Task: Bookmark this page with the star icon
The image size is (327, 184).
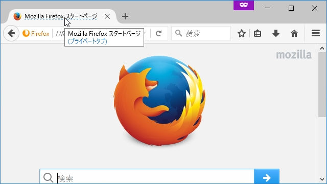Action: pos(242,33)
